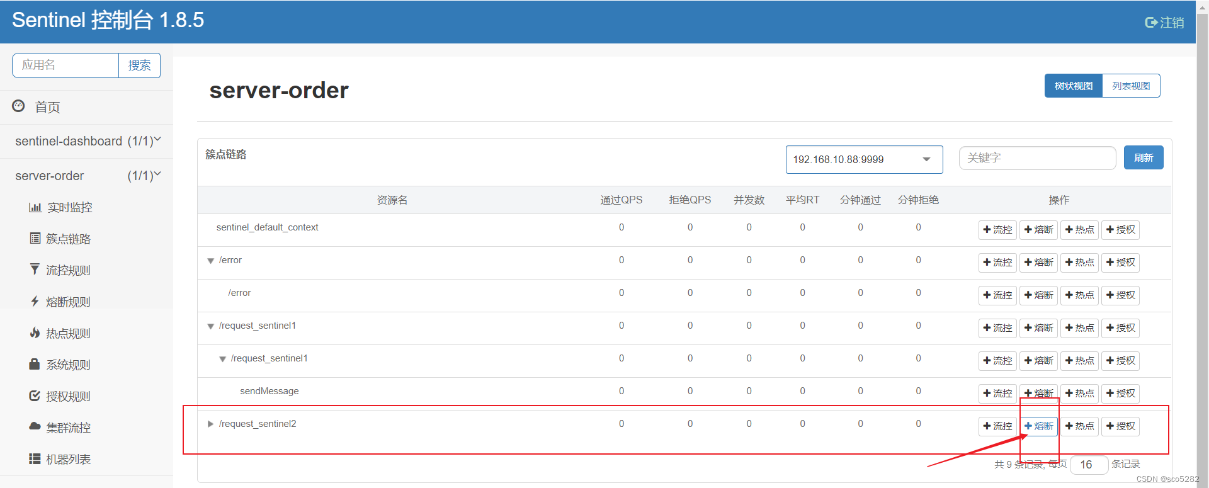Open 热点规则 fire icon

(35, 332)
